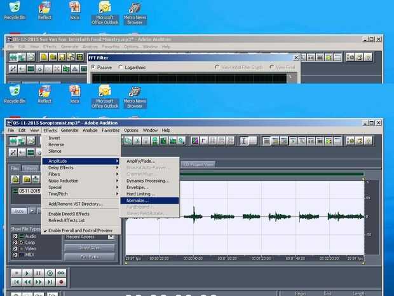Screen dimensions: 394x296
Task: Click the Help question-mark icon in Soroptomist window
Action: [368, 141]
